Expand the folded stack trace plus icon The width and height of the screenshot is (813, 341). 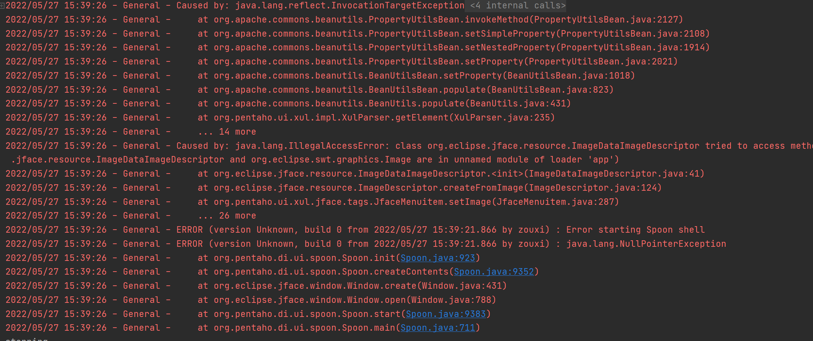(2, 6)
